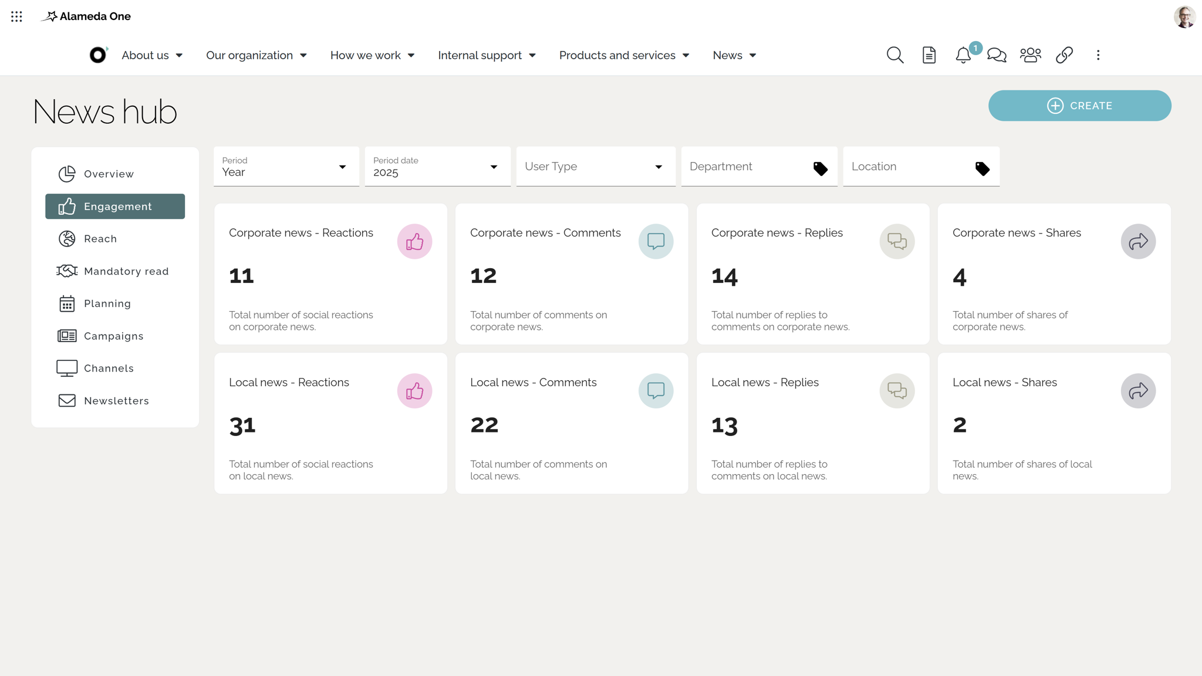Click the Department filter field
The image size is (1202, 676).
click(759, 167)
